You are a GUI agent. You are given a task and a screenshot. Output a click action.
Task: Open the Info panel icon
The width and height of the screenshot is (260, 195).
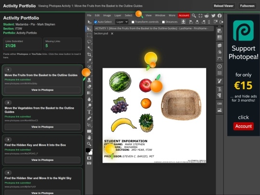coord(220,66)
